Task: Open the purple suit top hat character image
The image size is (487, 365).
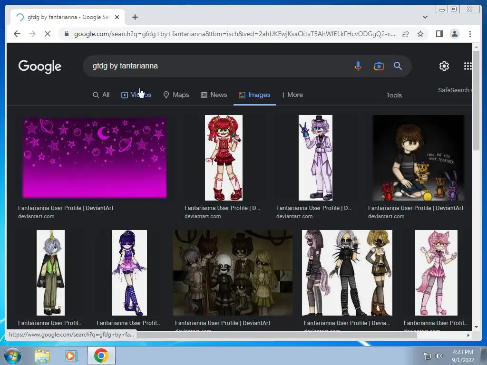Action: point(315,158)
